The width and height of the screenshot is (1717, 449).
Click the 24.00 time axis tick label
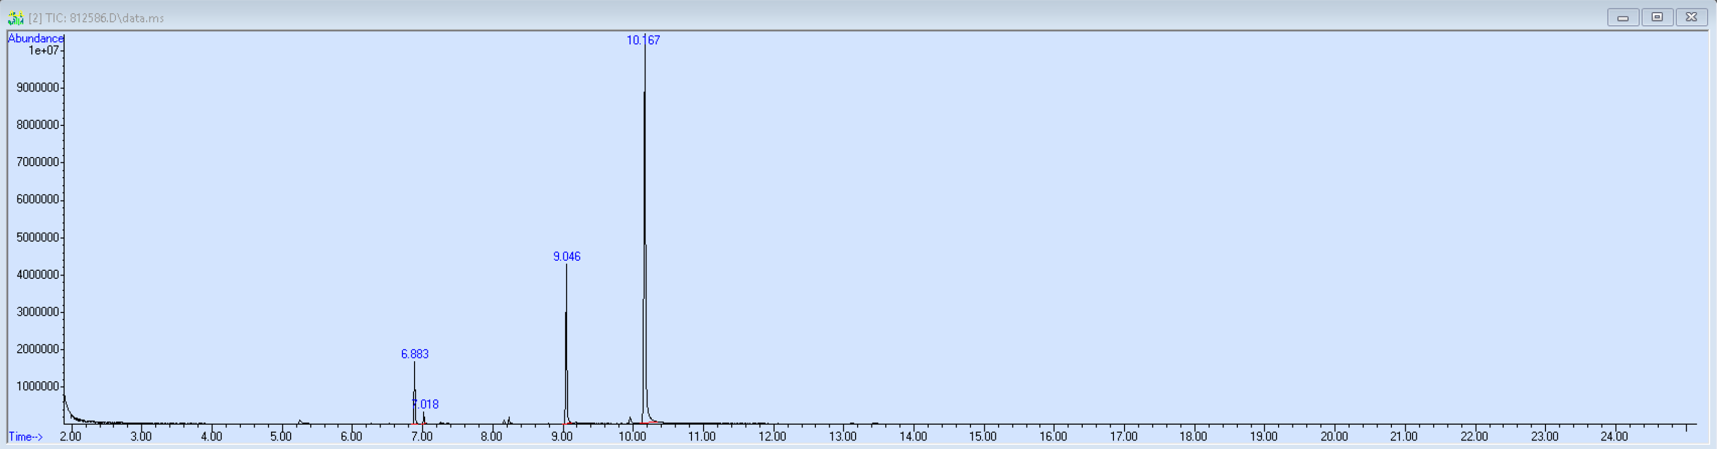point(1614,436)
